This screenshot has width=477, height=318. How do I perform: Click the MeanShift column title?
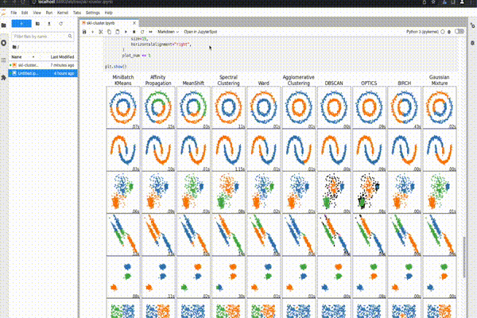193,83
